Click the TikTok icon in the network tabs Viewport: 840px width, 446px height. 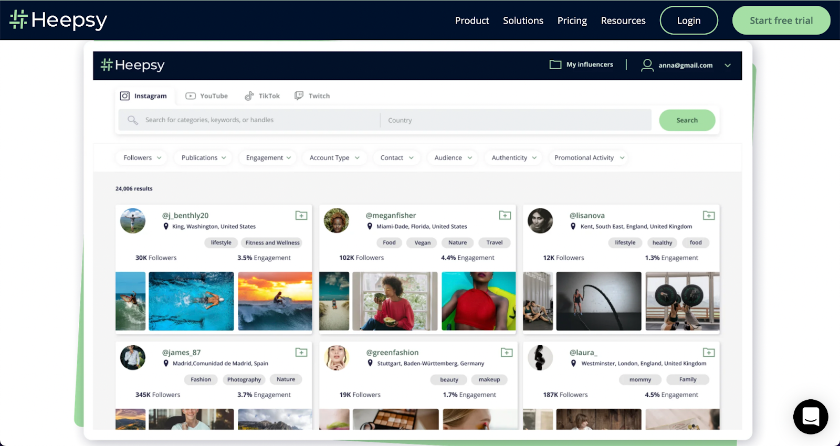(x=249, y=96)
